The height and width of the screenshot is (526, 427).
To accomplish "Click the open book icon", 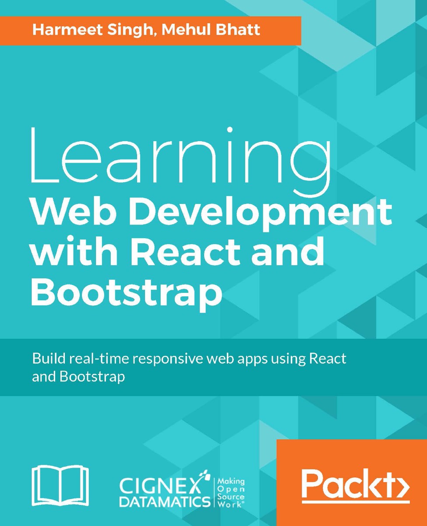I will coord(59,484).
